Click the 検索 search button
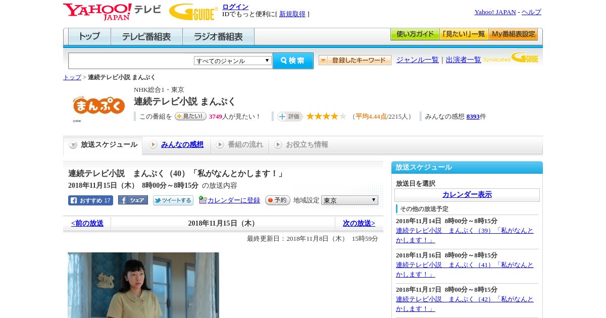Viewport: 606px width, 318px height. pos(293,61)
